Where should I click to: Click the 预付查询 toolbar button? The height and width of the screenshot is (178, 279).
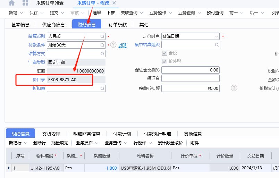pos(215,13)
